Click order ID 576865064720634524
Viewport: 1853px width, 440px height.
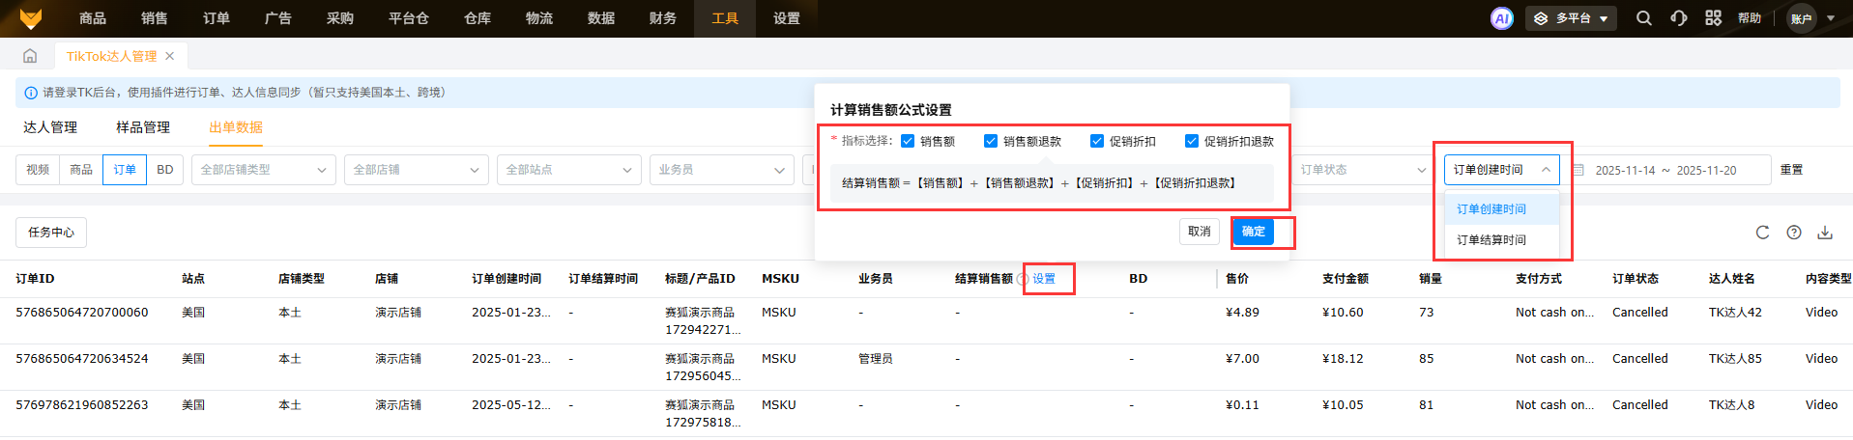coord(82,359)
